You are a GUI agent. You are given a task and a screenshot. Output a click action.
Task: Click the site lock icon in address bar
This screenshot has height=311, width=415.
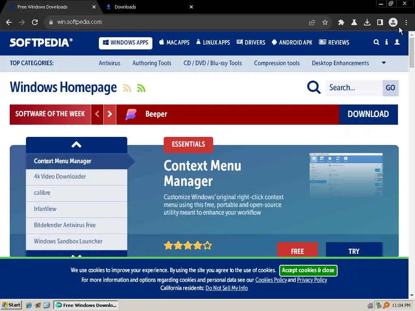(51, 22)
